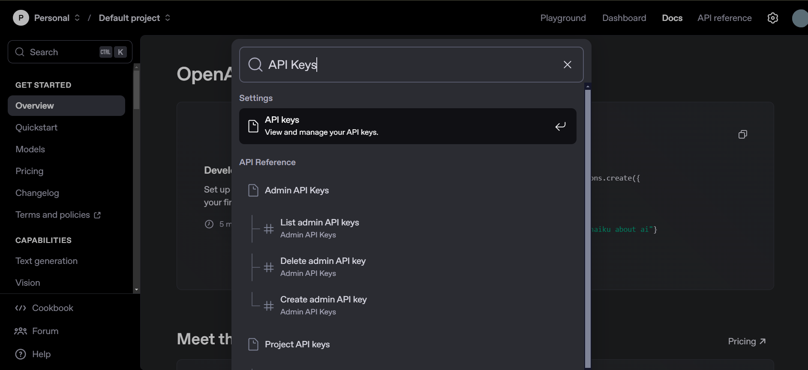This screenshot has height=370, width=808.
Task: Open Pricing in the sidebar
Action: tap(29, 171)
